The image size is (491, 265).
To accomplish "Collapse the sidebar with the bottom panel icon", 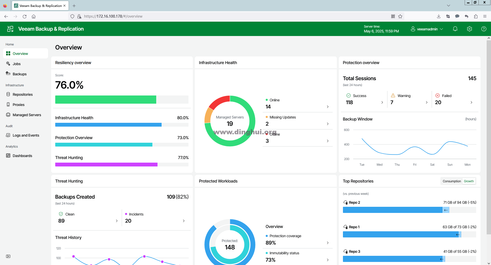I will click(x=8, y=256).
